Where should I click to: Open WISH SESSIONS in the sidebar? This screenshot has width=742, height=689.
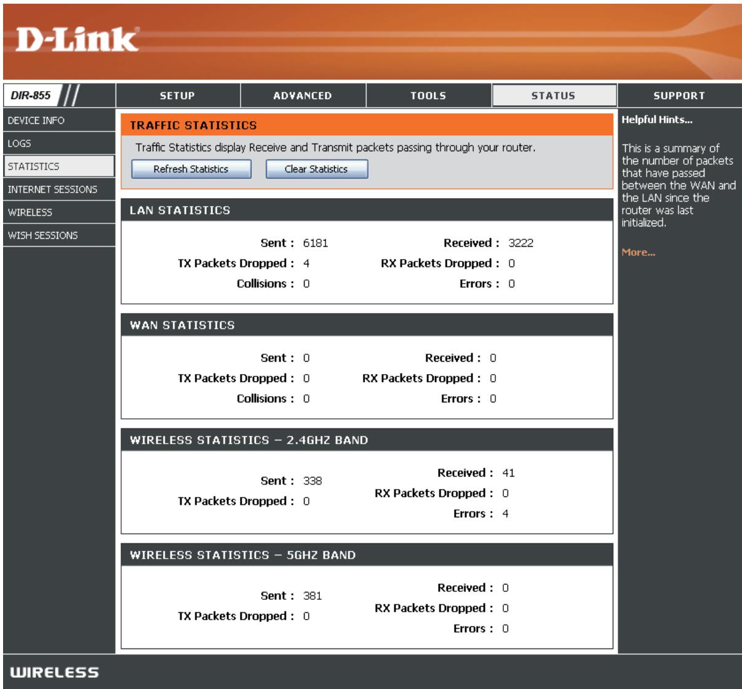(58, 235)
